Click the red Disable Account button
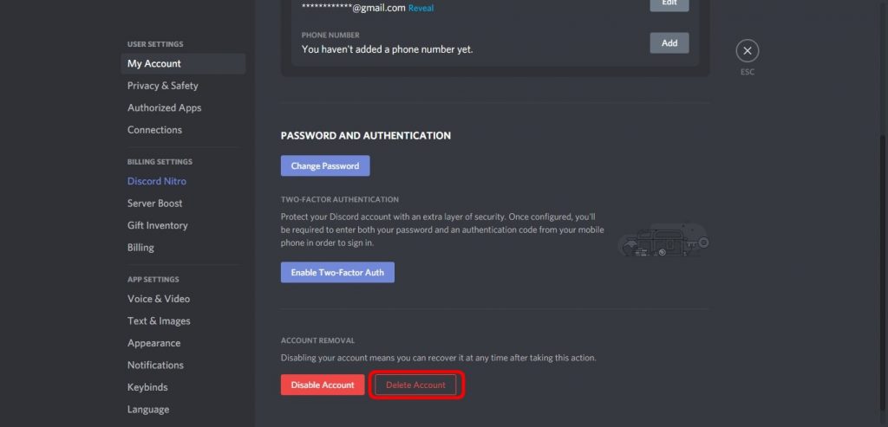 pos(323,385)
